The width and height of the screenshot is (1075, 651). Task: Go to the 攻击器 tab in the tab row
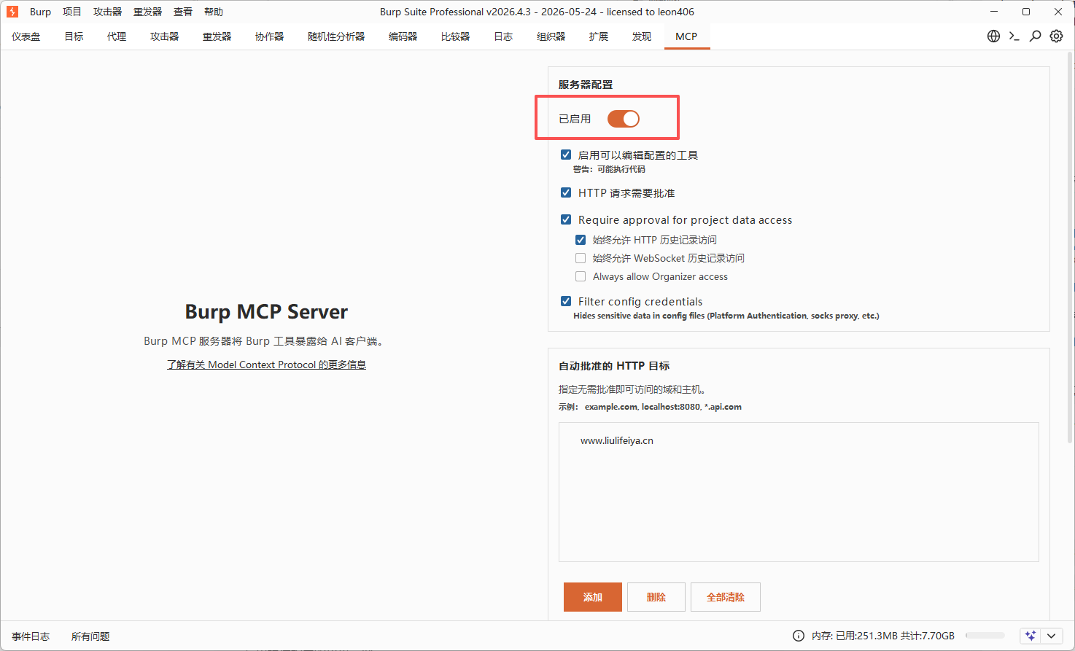(x=165, y=36)
